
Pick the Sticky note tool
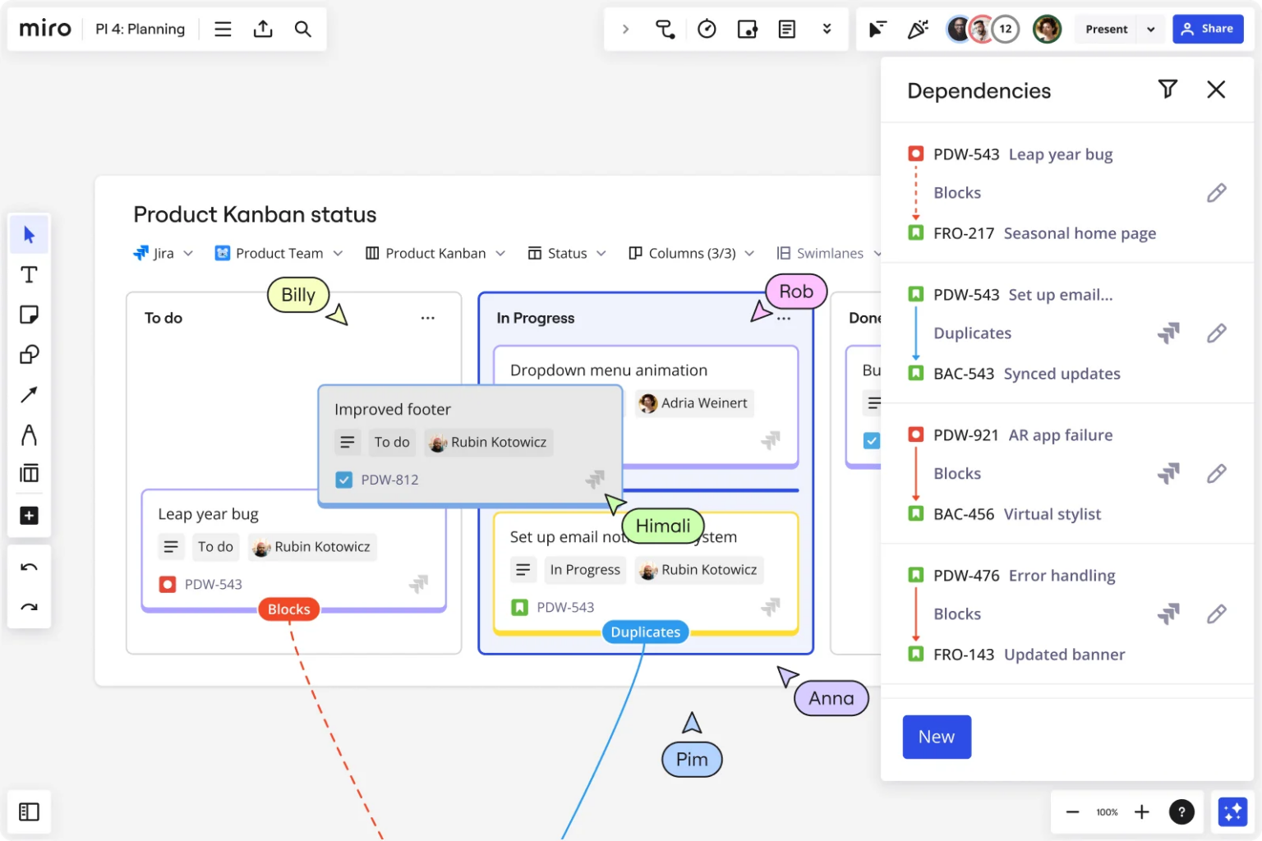point(30,315)
